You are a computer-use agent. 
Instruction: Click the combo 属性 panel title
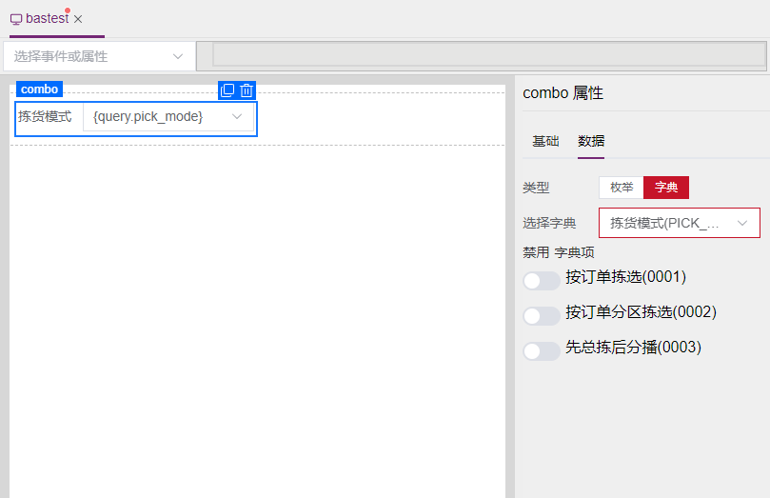(x=563, y=93)
